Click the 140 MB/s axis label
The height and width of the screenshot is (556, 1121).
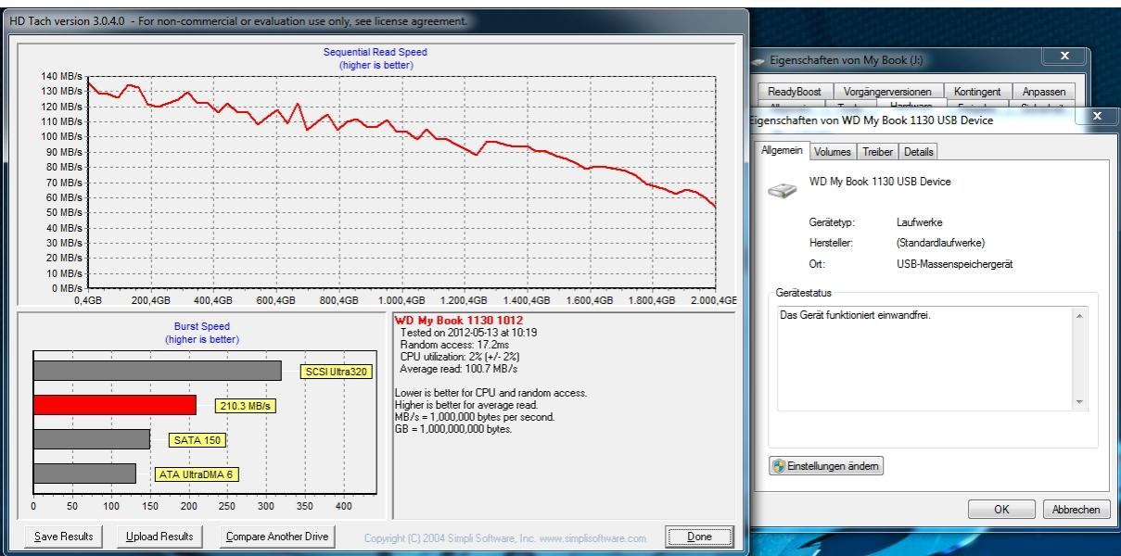pyautogui.click(x=63, y=76)
